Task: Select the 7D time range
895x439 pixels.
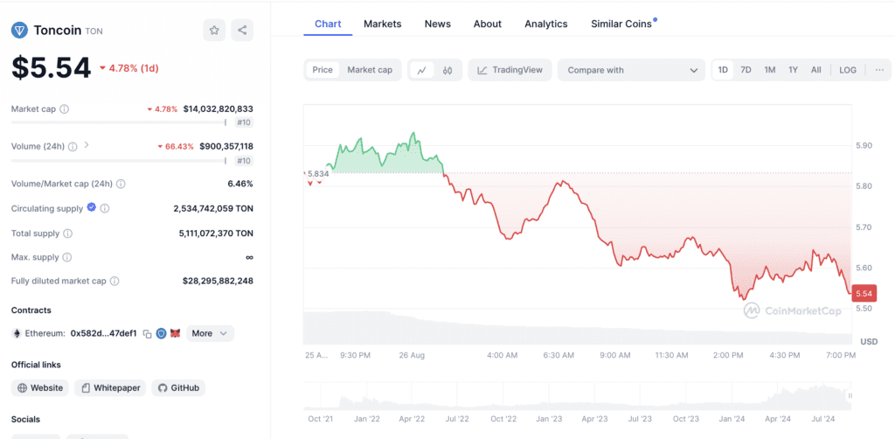Action: click(x=746, y=70)
